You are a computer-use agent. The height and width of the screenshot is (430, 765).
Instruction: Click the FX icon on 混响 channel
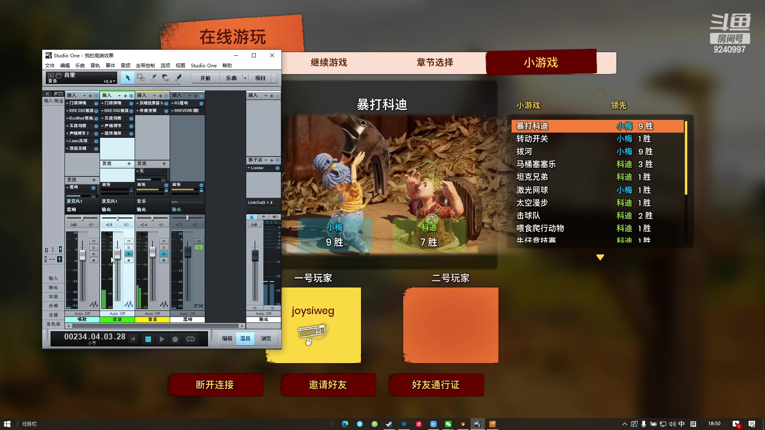point(198,306)
